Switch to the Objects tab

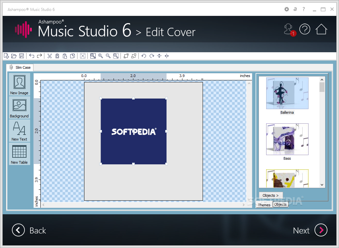pyautogui.click(x=280, y=204)
